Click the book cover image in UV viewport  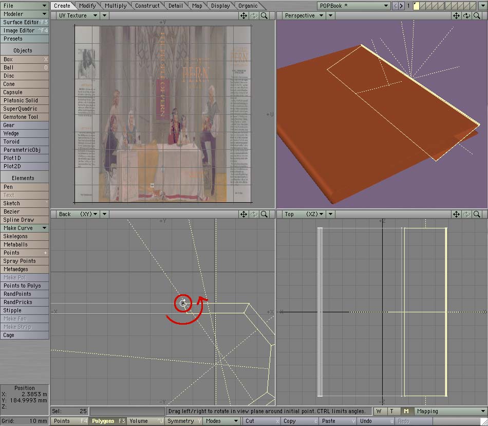point(163,114)
